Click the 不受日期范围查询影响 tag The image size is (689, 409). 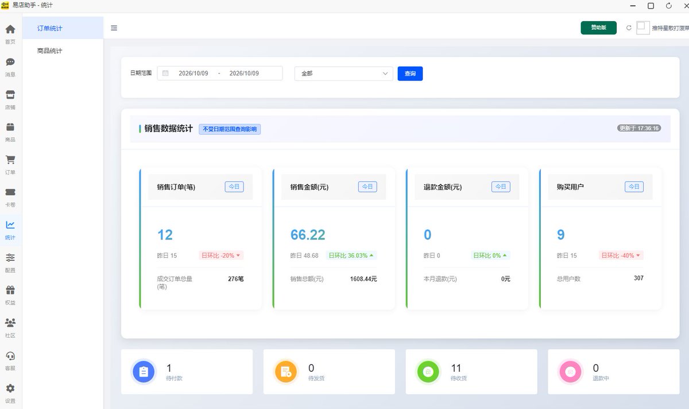230,129
